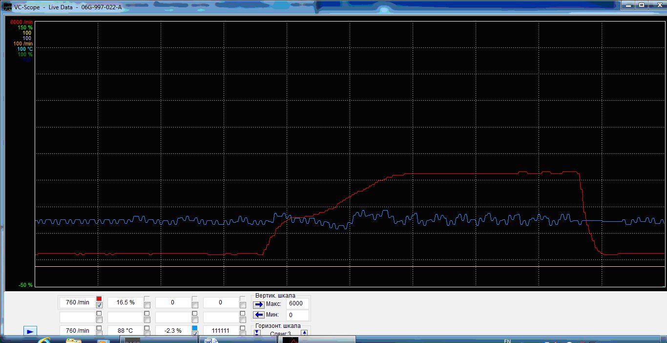Click the orange 100 /min scale label
The height and width of the screenshot is (343, 667).
pyautogui.click(x=22, y=44)
